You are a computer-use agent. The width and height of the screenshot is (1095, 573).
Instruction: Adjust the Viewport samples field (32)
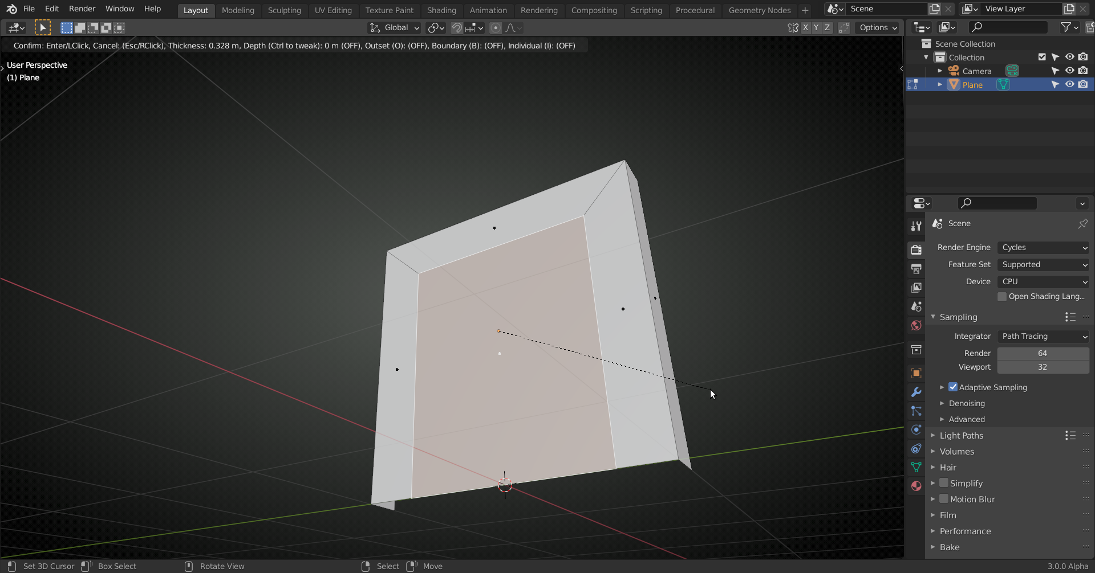coord(1043,367)
